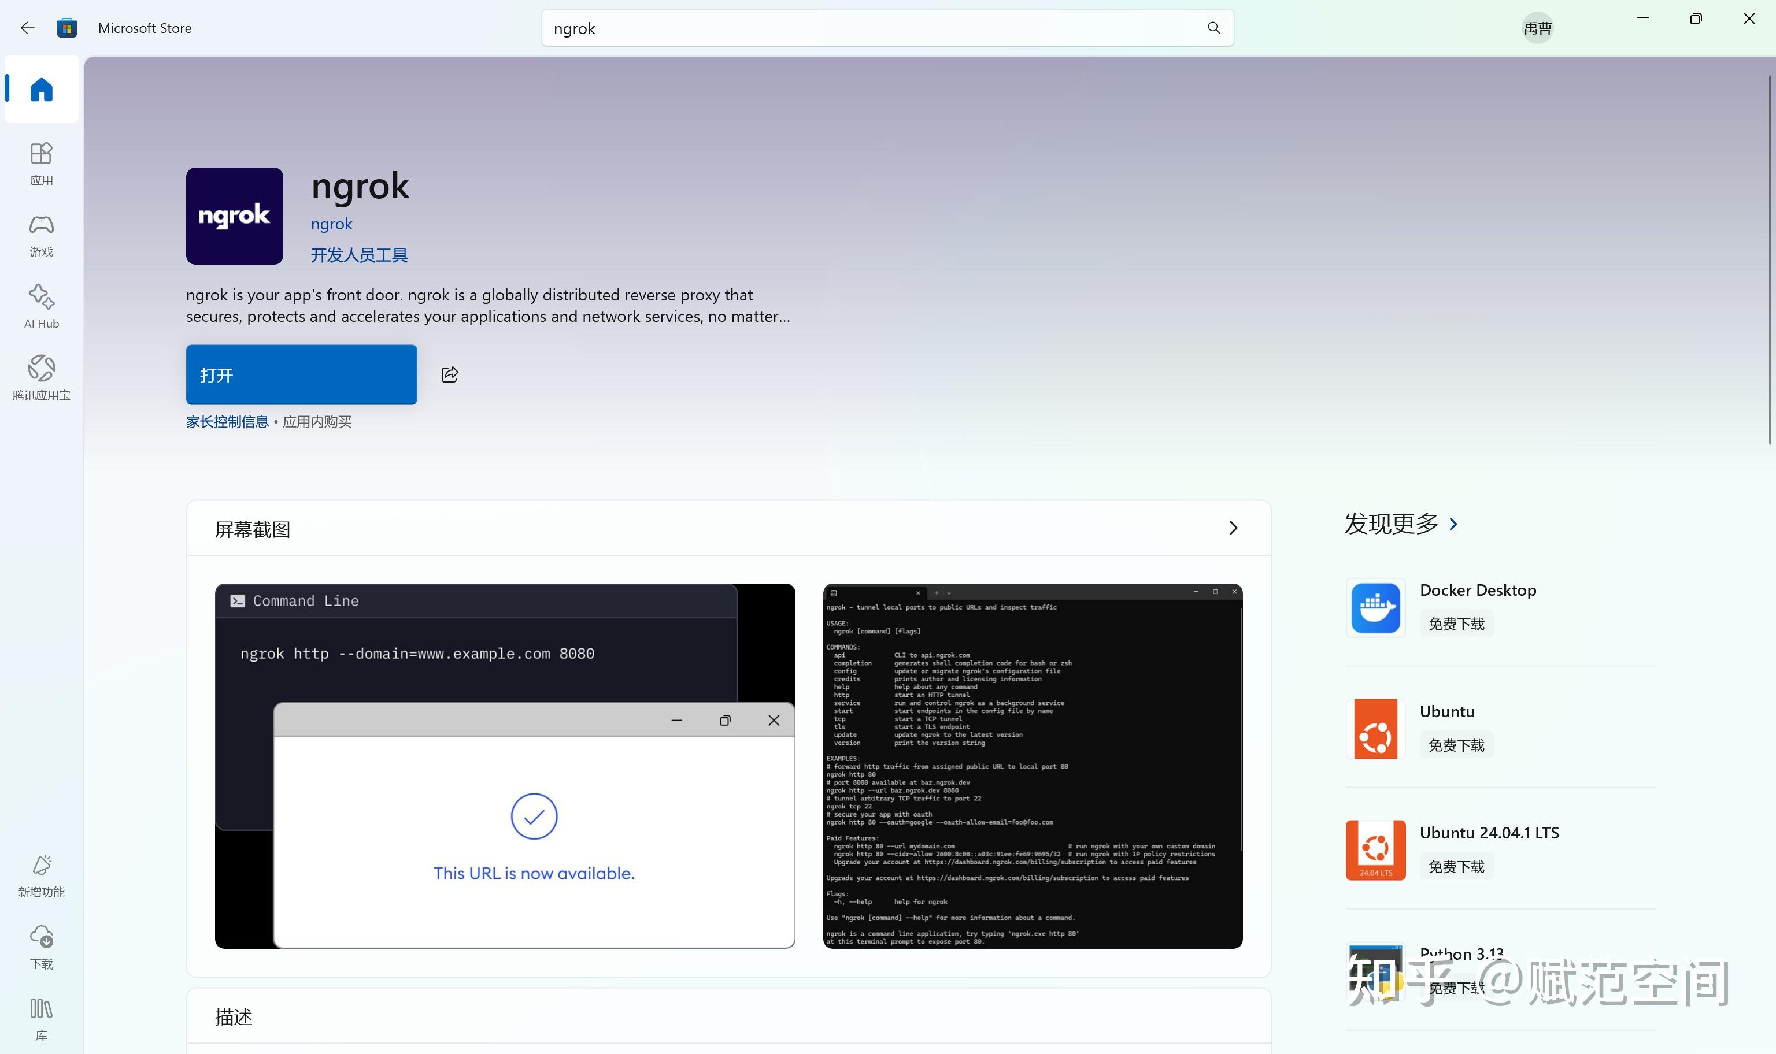This screenshot has height=1054, width=1776.
Task: Click the 打开 button to launch ngrok
Action: (x=301, y=374)
